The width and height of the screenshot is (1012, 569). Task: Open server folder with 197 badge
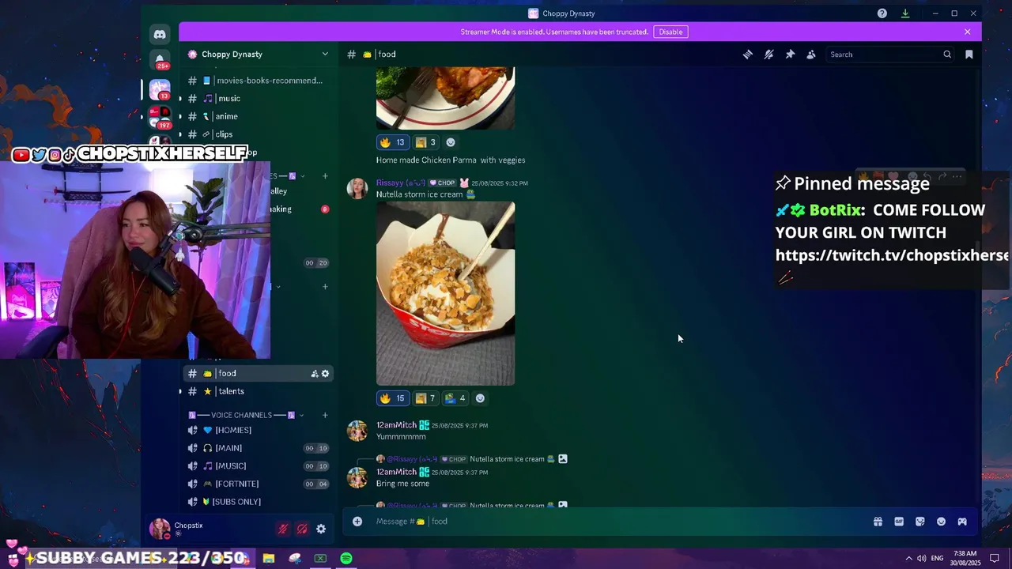tap(160, 117)
